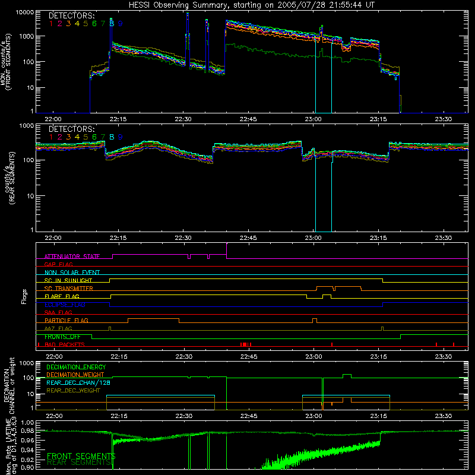Click the 0.94 tick label on the livetime axis
The width and height of the screenshot is (475, 475).
27,450
